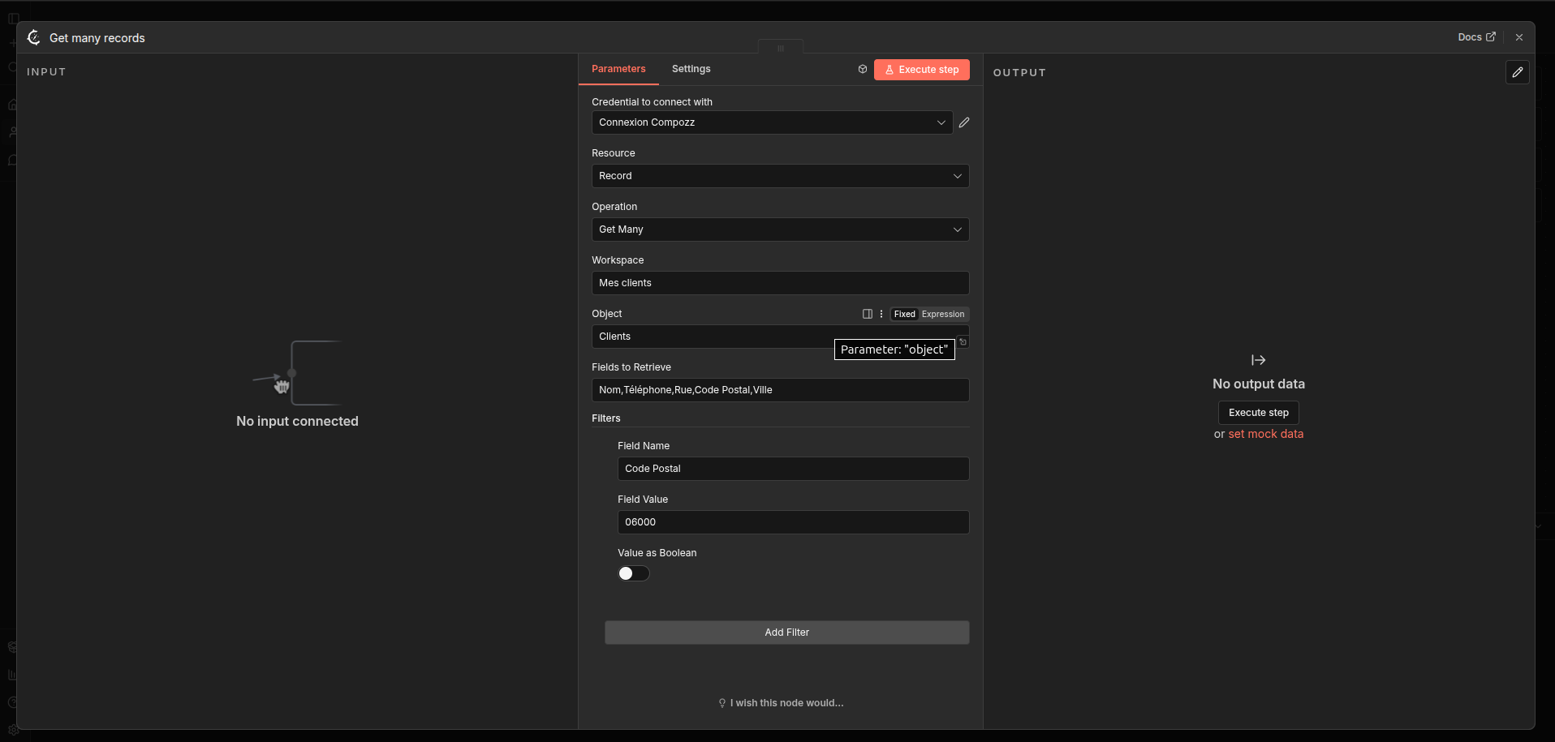The width and height of the screenshot is (1555, 742).
Task: Click the external link icon beside Docs
Action: click(x=1491, y=37)
